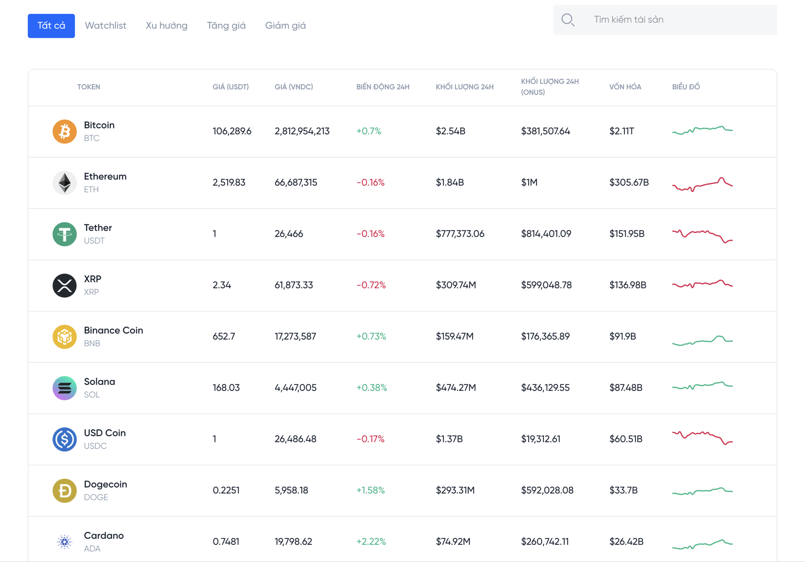Viewport: 805px width, 562px height.
Task: Open the Bitcoin token name link
Action: pos(99,125)
